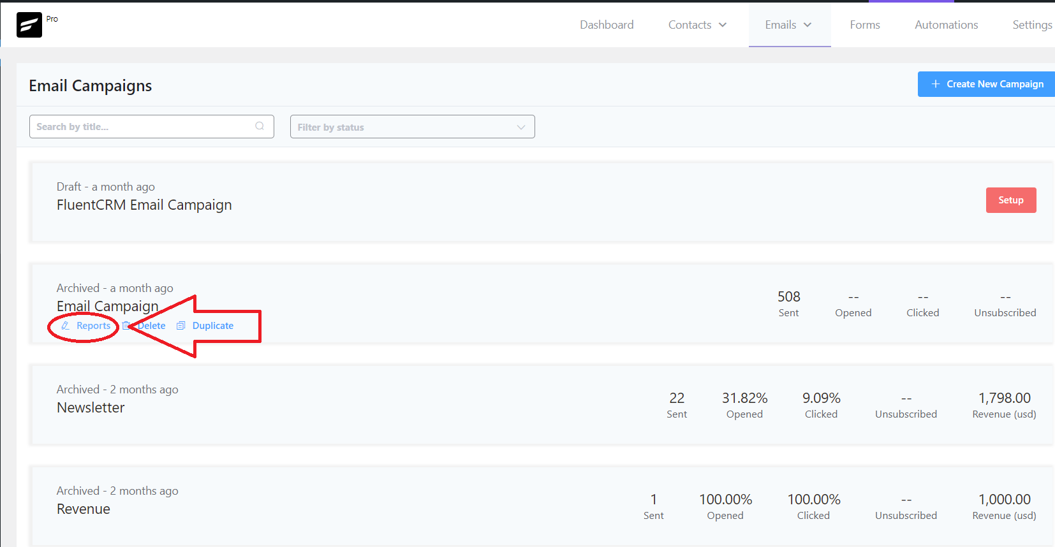Click the plus icon in Create New Campaign
The image size is (1055, 547).
[x=936, y=84]
